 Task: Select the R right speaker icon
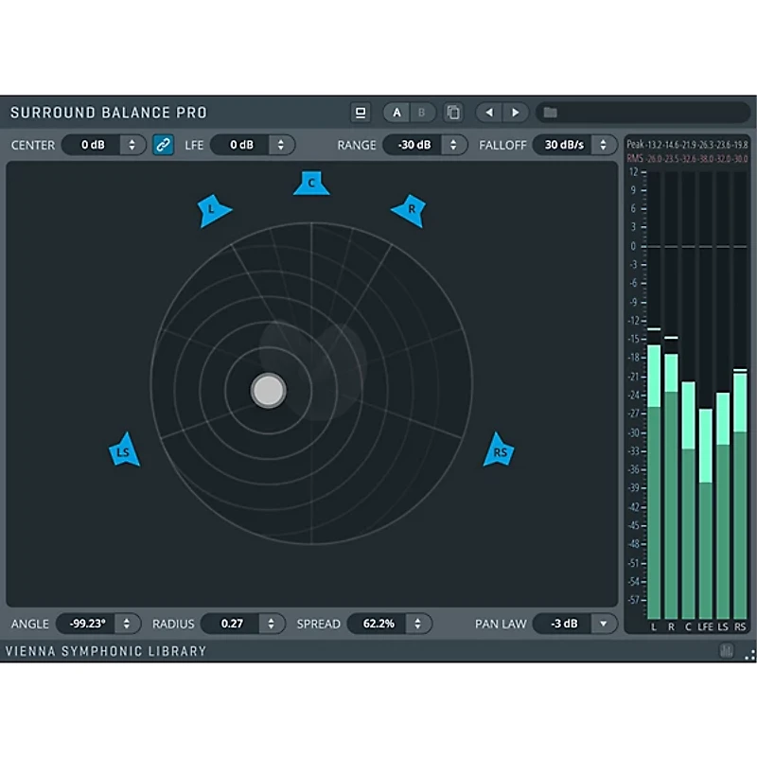(410, 210)
